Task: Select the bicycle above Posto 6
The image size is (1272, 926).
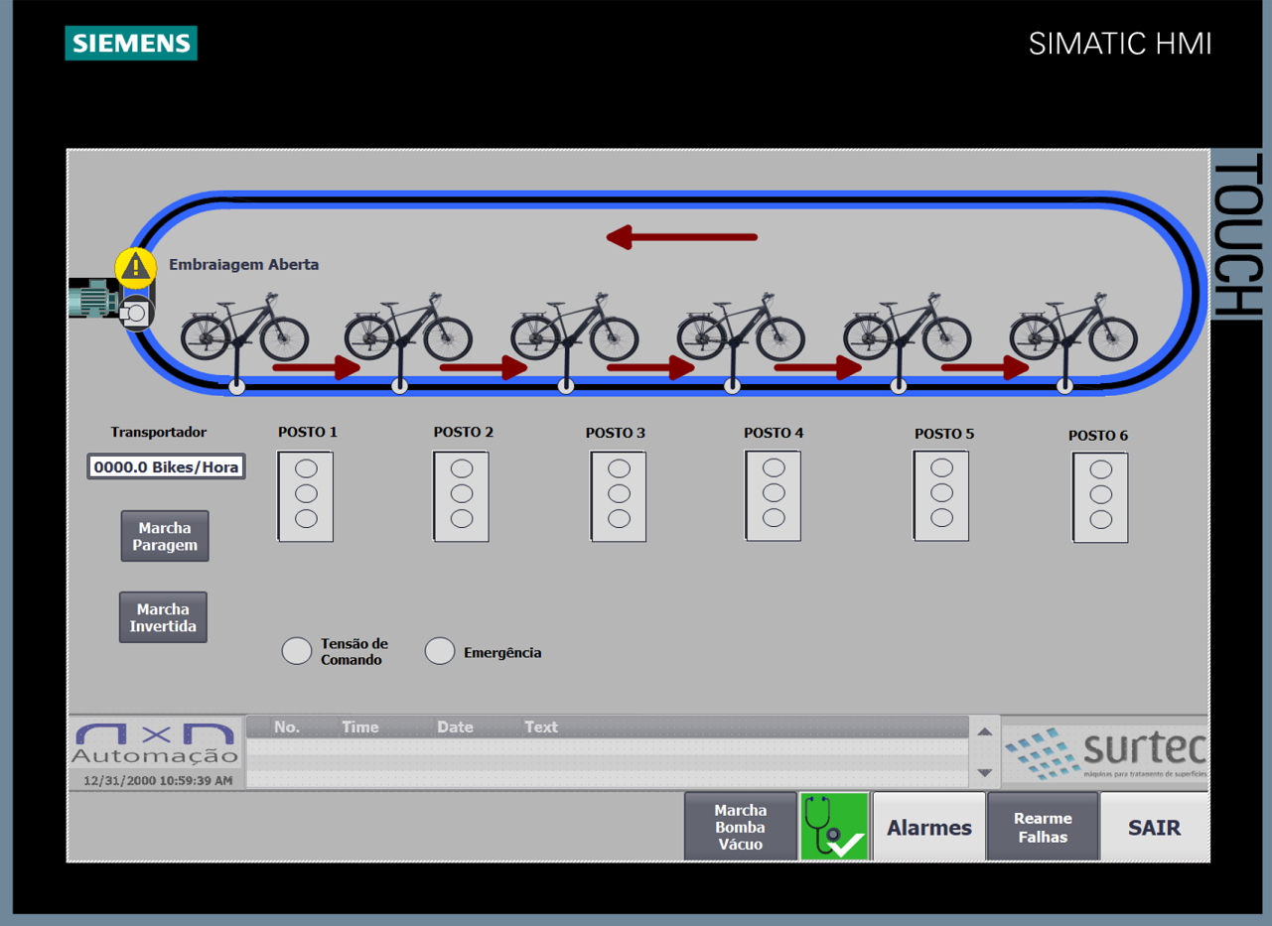Action: pyautogui.click(x=1073, y=327)
